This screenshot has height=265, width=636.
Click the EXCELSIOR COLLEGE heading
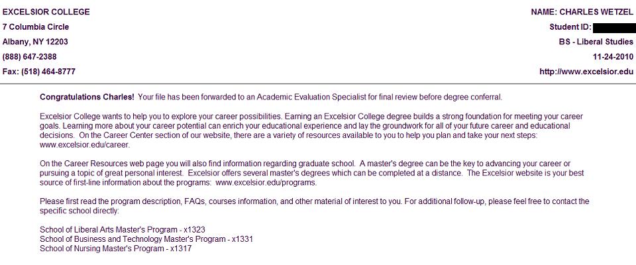tap(46, 13)
